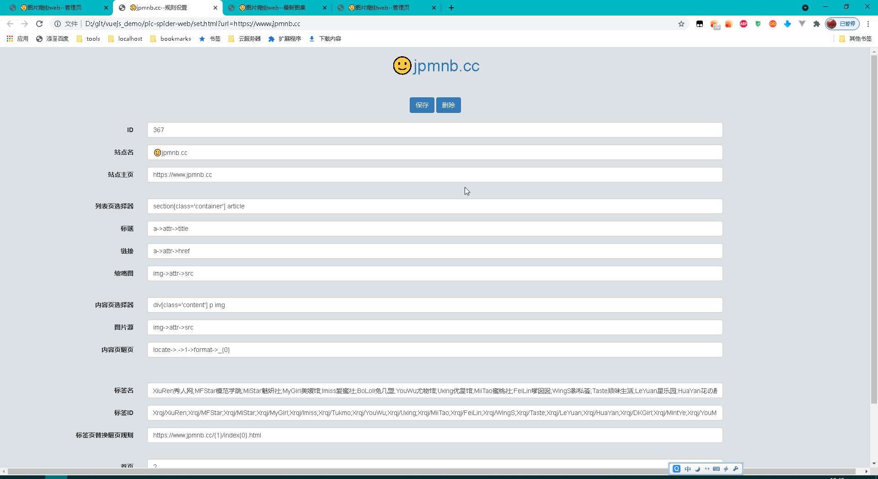
Task: Click the vertical scrollbar thumb
Action: (874, 229)
